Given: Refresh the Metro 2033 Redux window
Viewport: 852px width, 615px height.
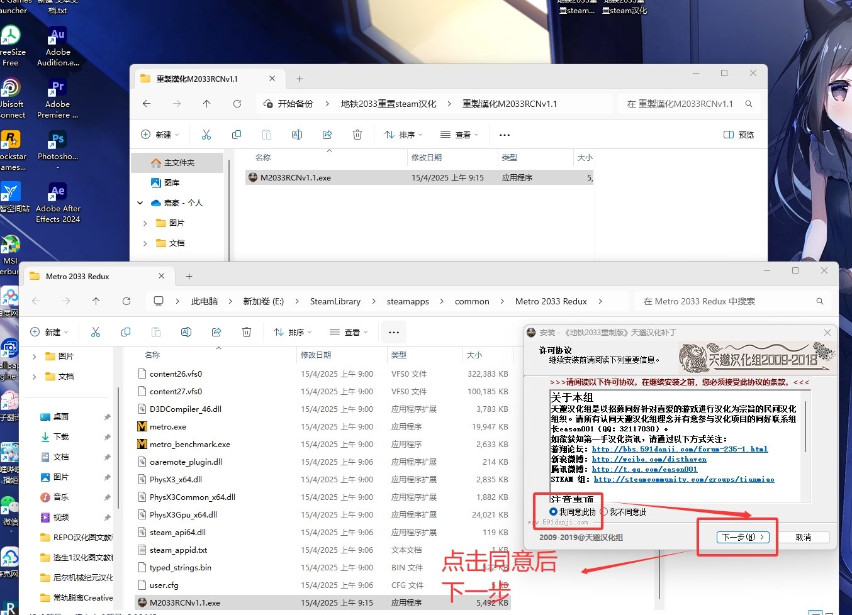Looking at the screenshot, I should click(126, 301).
